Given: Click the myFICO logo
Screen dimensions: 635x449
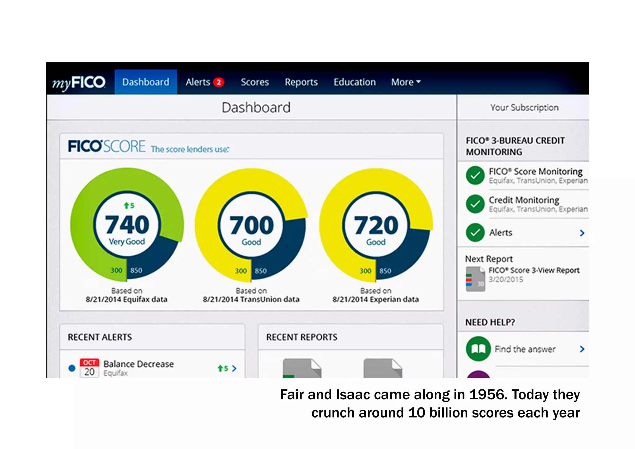Looking at the screenshot, I should 79,83.
